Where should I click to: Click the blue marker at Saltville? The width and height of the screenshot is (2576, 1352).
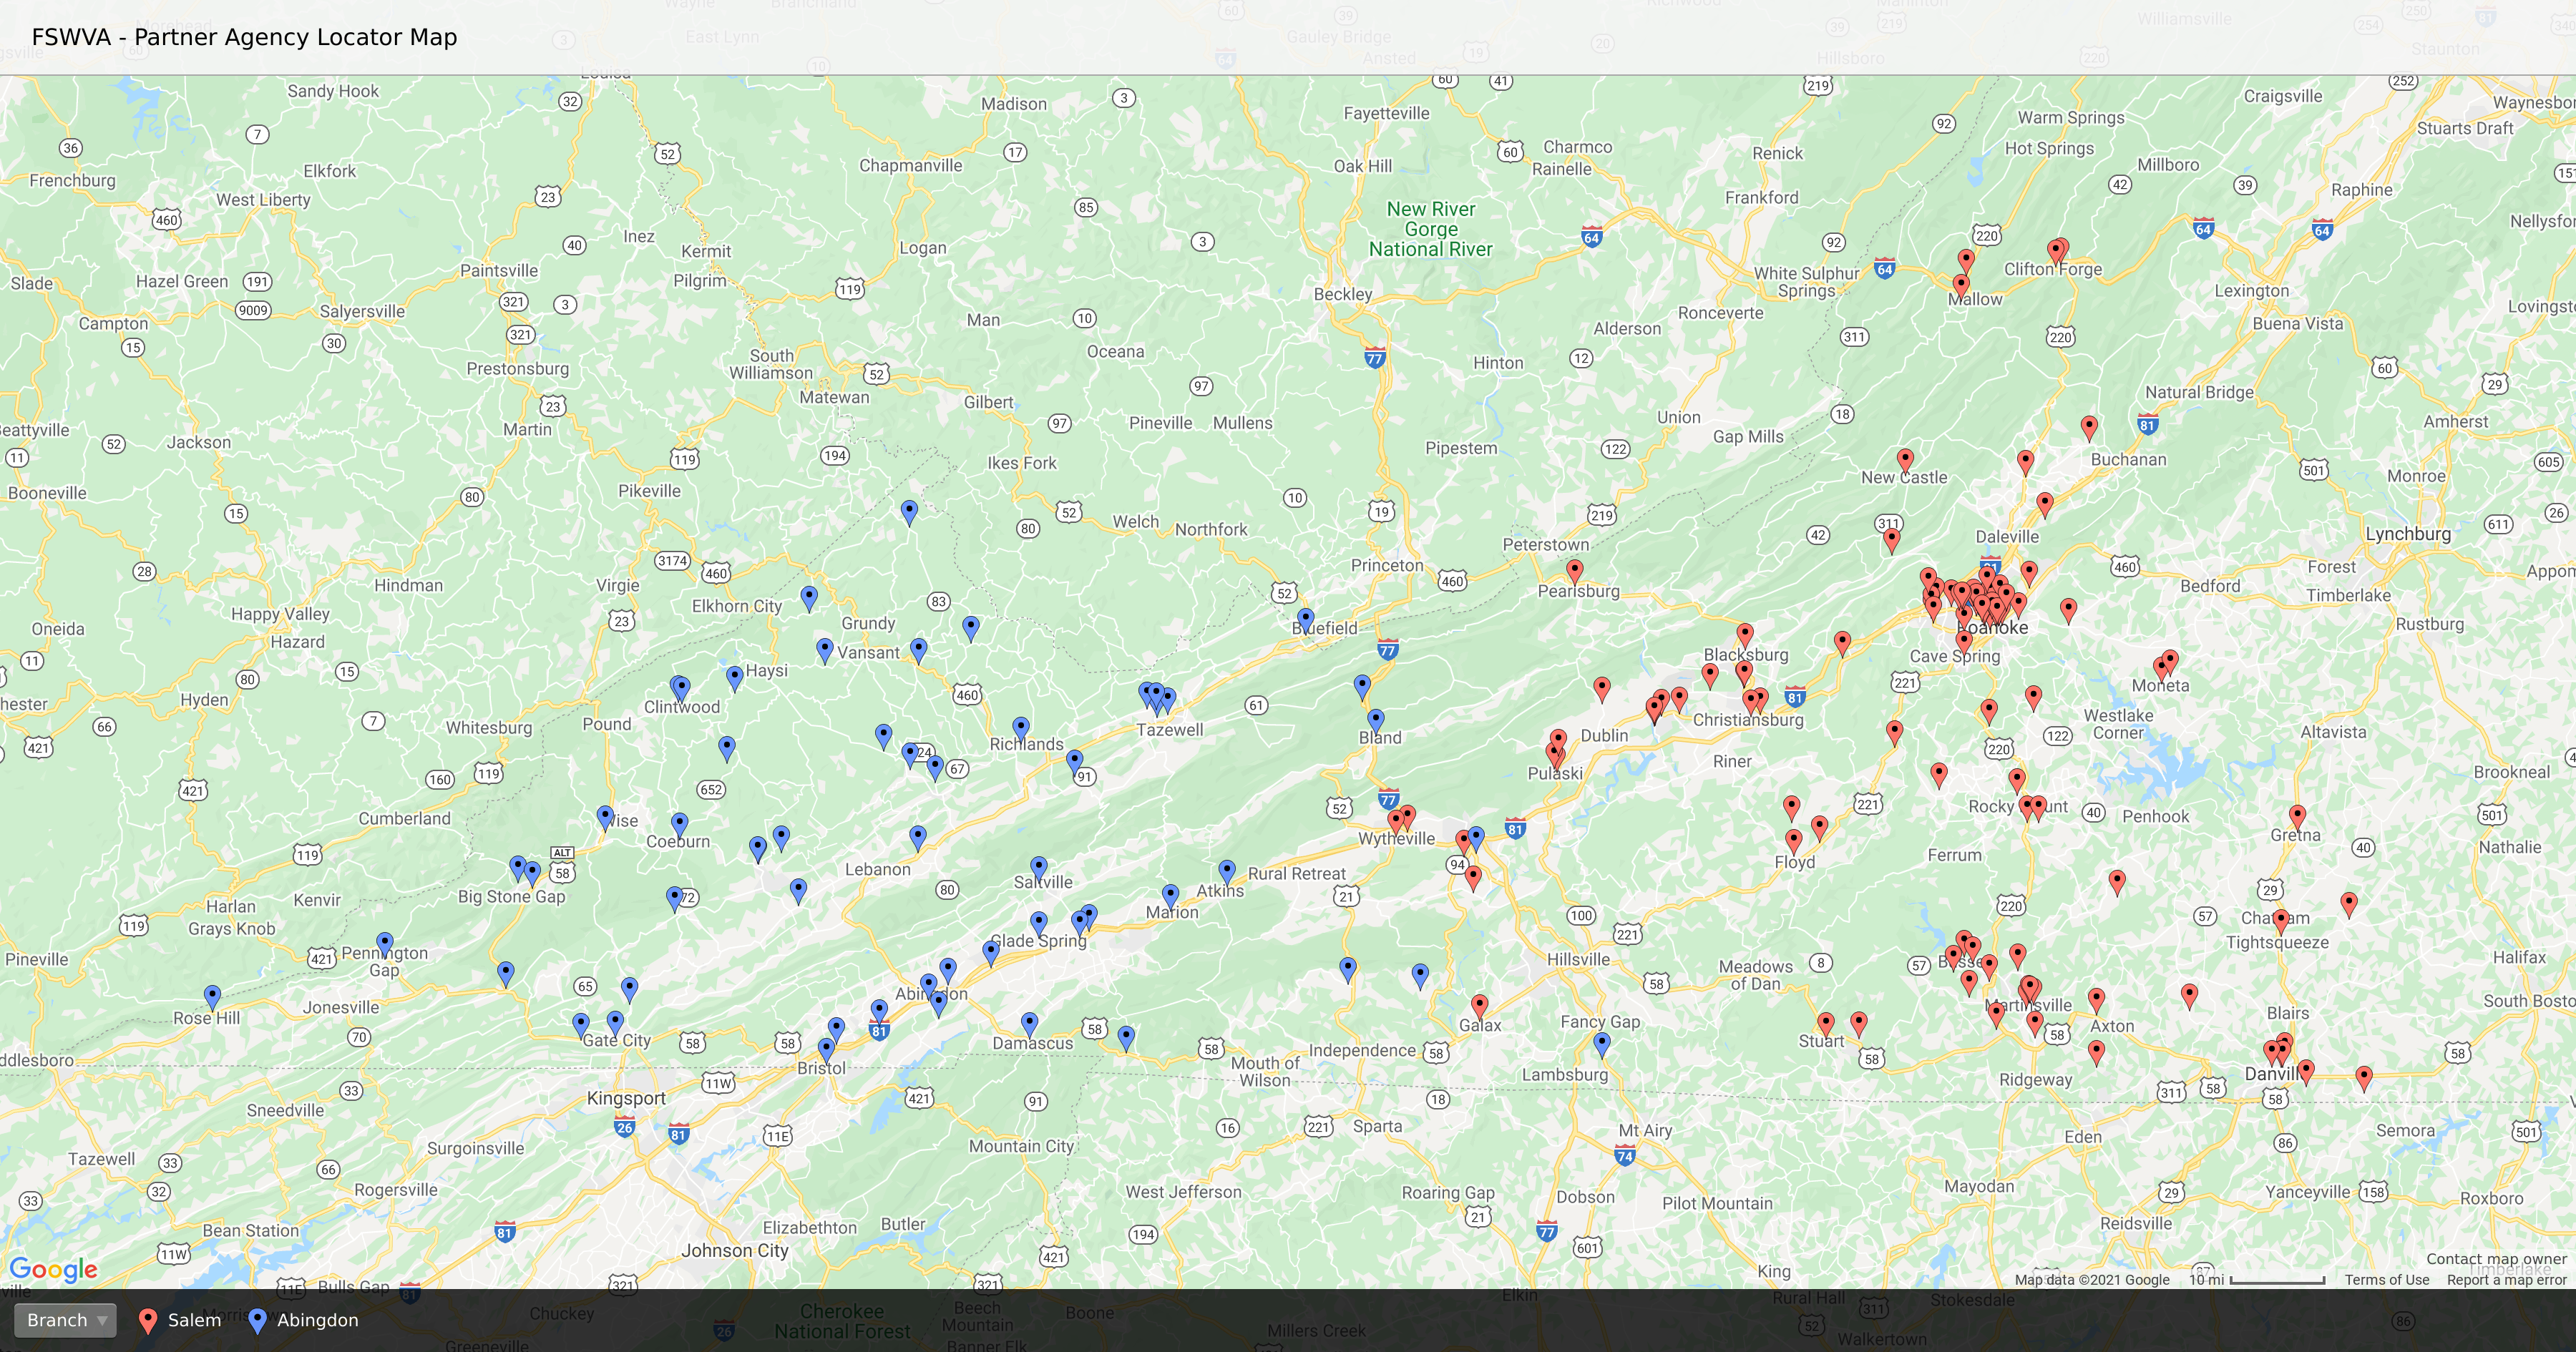1039,867
